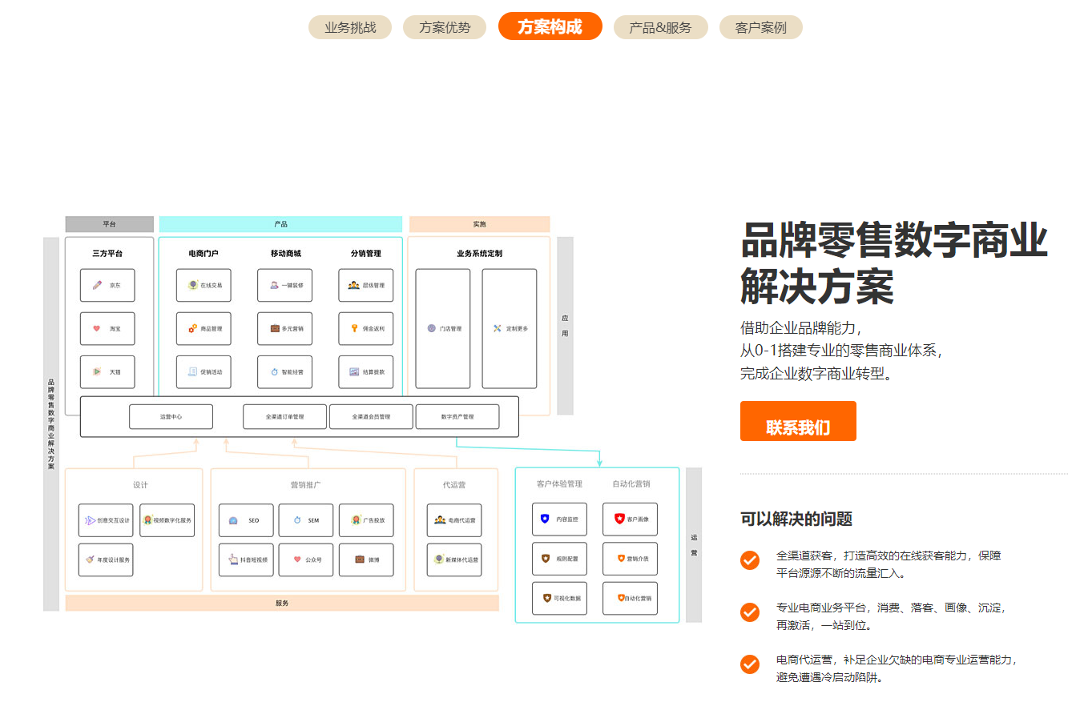Click the 内容监控 blue shield icon
This screenshot has height=706, width=1084.
tap(546, 519)
